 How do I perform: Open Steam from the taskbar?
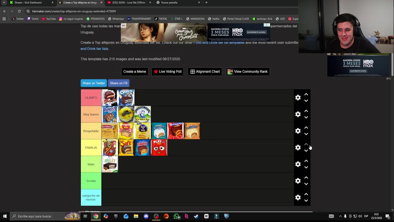point(196,216)
